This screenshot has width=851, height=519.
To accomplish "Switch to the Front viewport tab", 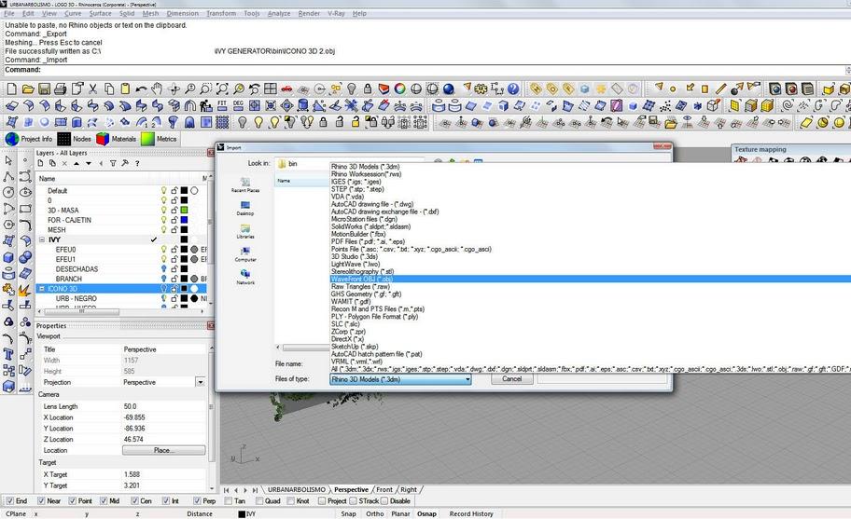I will pos(384,490).
